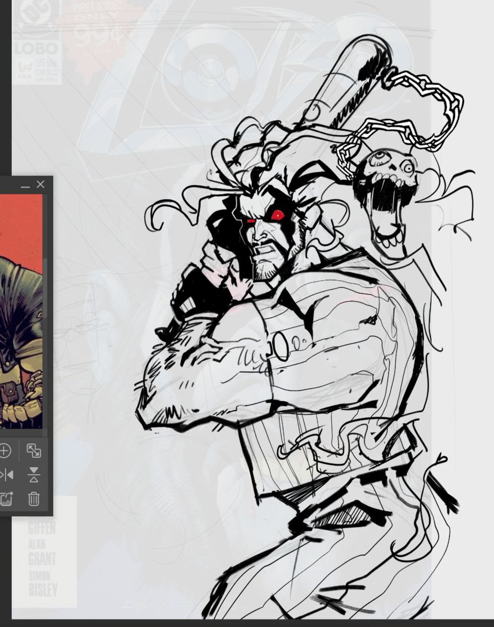Close the reference image panel
This screenshot has width=494, height=627.
41,184
